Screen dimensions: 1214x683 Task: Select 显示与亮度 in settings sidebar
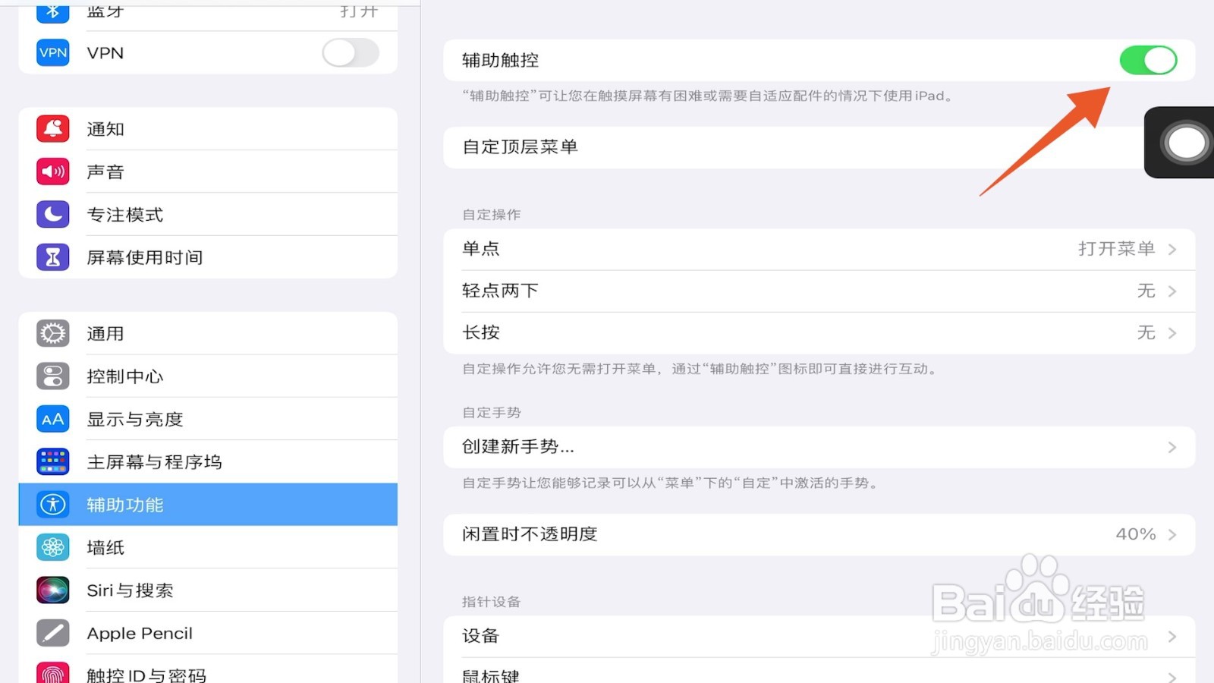[208, 419]
